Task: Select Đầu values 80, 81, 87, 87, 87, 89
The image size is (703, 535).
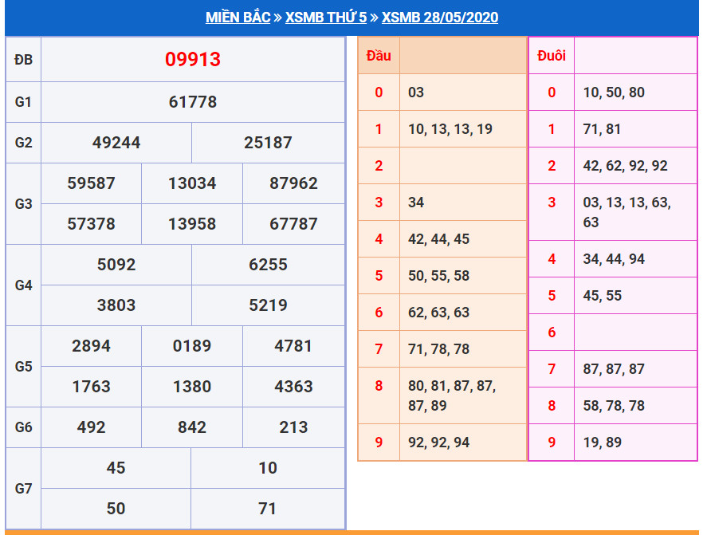Action: click(x=452, y=395)
